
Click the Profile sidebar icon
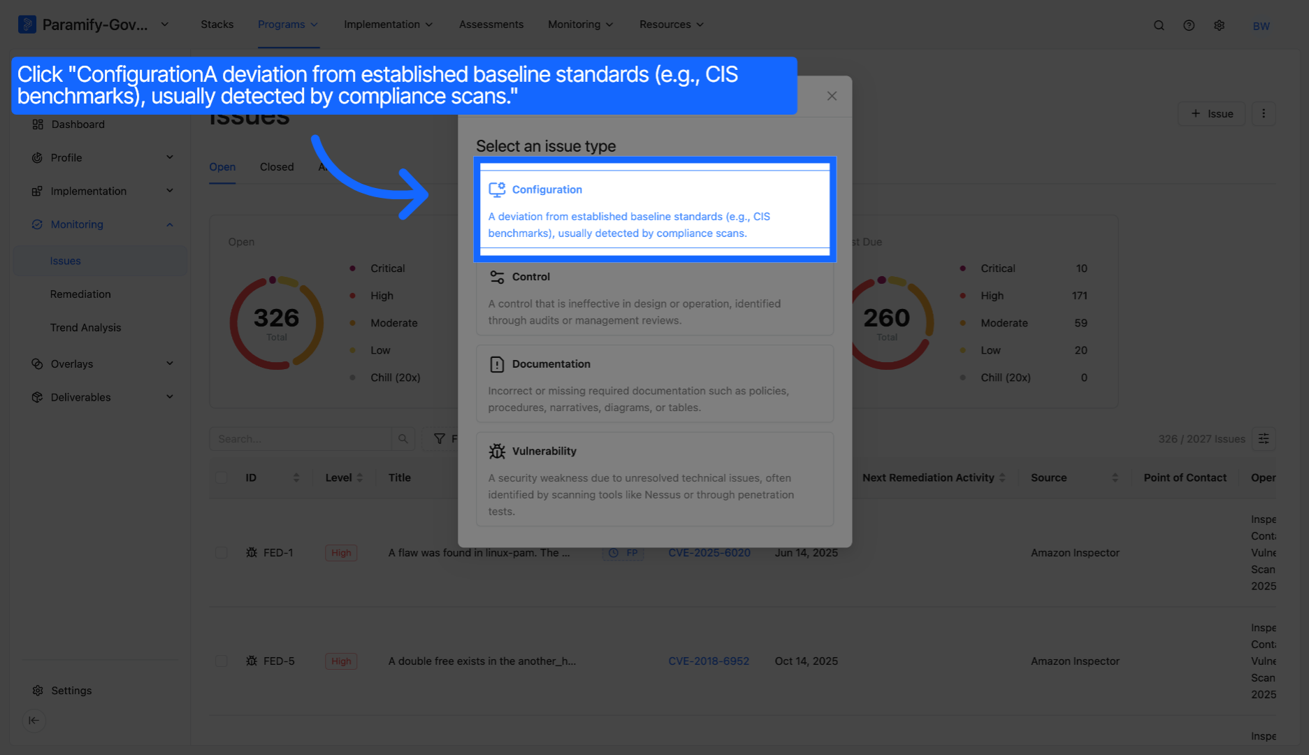pyautogui.click(x=37, y=158)
